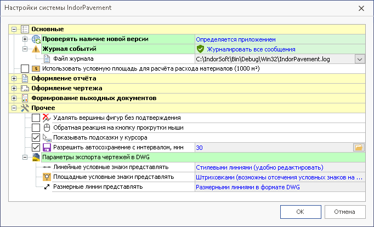374x227 pixels.
Task: Close the IndorPavement settings dialog
Action: (x=361, y=8)
